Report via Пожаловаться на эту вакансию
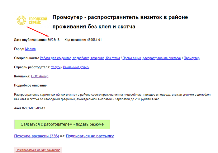 tap(38, 150)
